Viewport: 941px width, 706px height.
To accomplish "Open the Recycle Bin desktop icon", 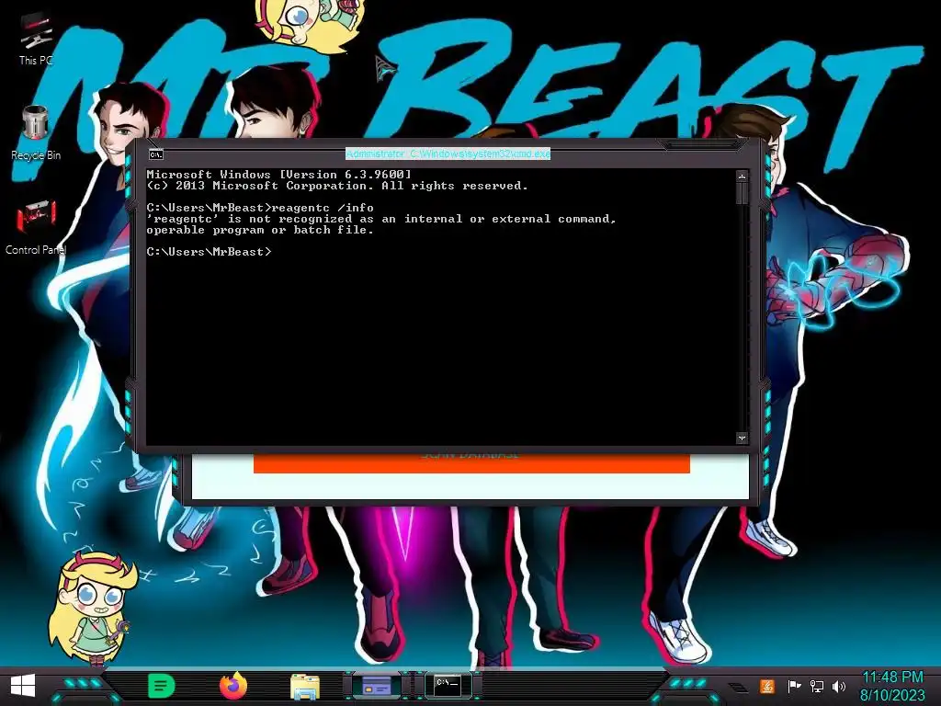I will [x=36, y=133].
